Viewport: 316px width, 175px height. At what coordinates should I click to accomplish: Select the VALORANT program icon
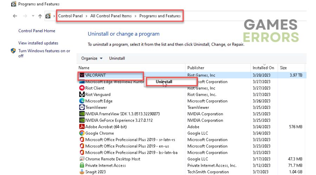(x=82, y=75)
